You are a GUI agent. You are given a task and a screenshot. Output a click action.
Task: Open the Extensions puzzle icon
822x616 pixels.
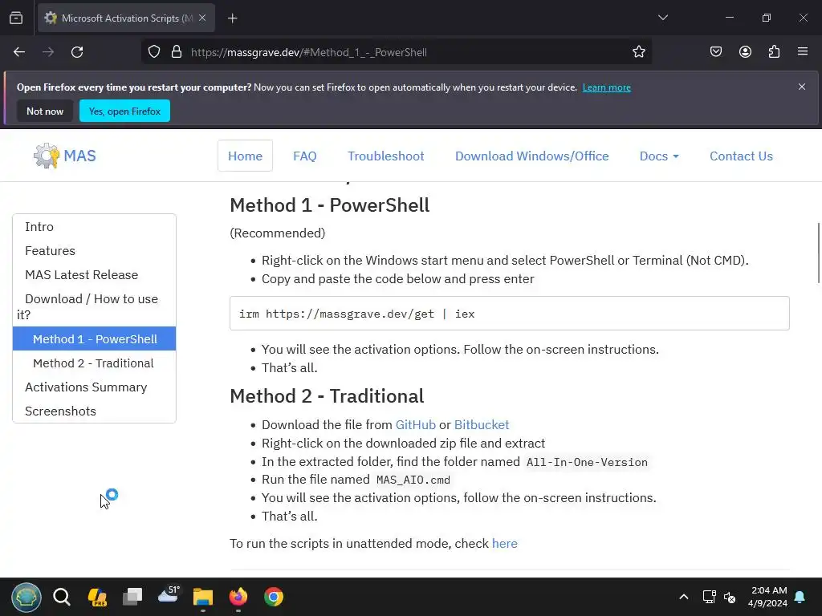[774, 52]
